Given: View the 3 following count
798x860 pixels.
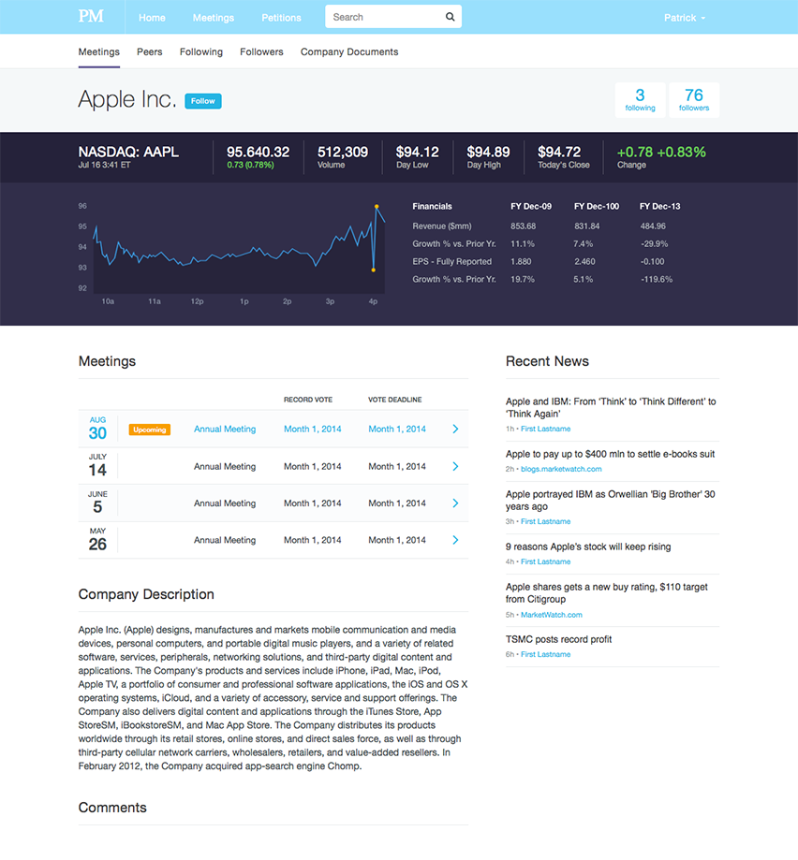Looking at the screenshot, I should (641, 99).
